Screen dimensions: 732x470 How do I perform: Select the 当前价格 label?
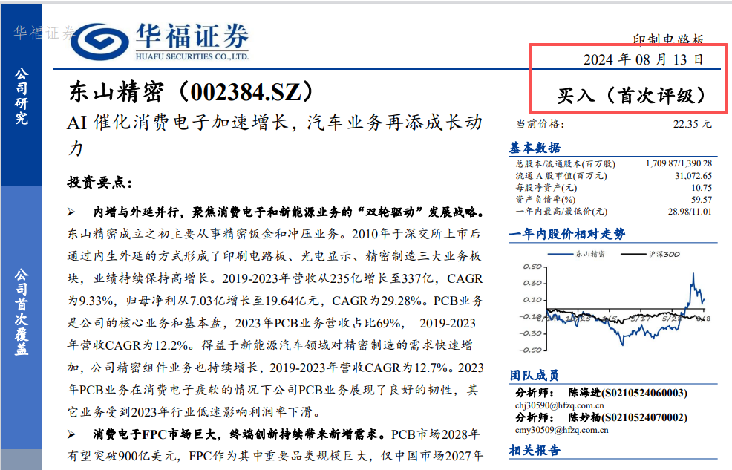point(540,124)
